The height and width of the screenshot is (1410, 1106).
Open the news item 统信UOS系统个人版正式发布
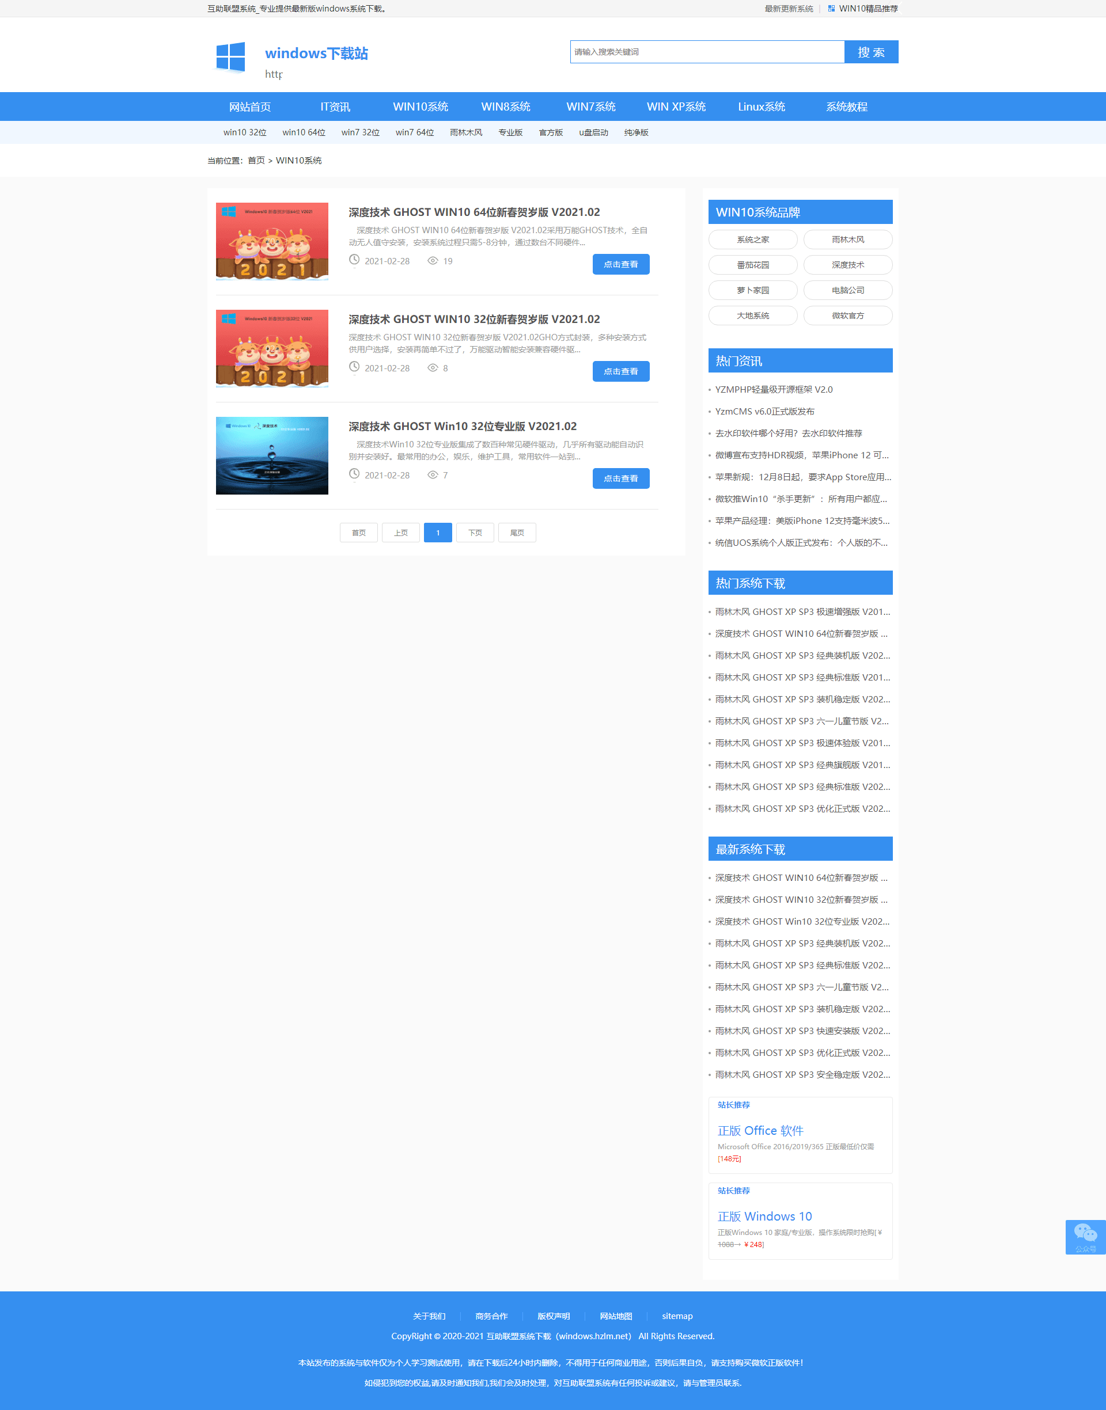click(x=802, y=543)
